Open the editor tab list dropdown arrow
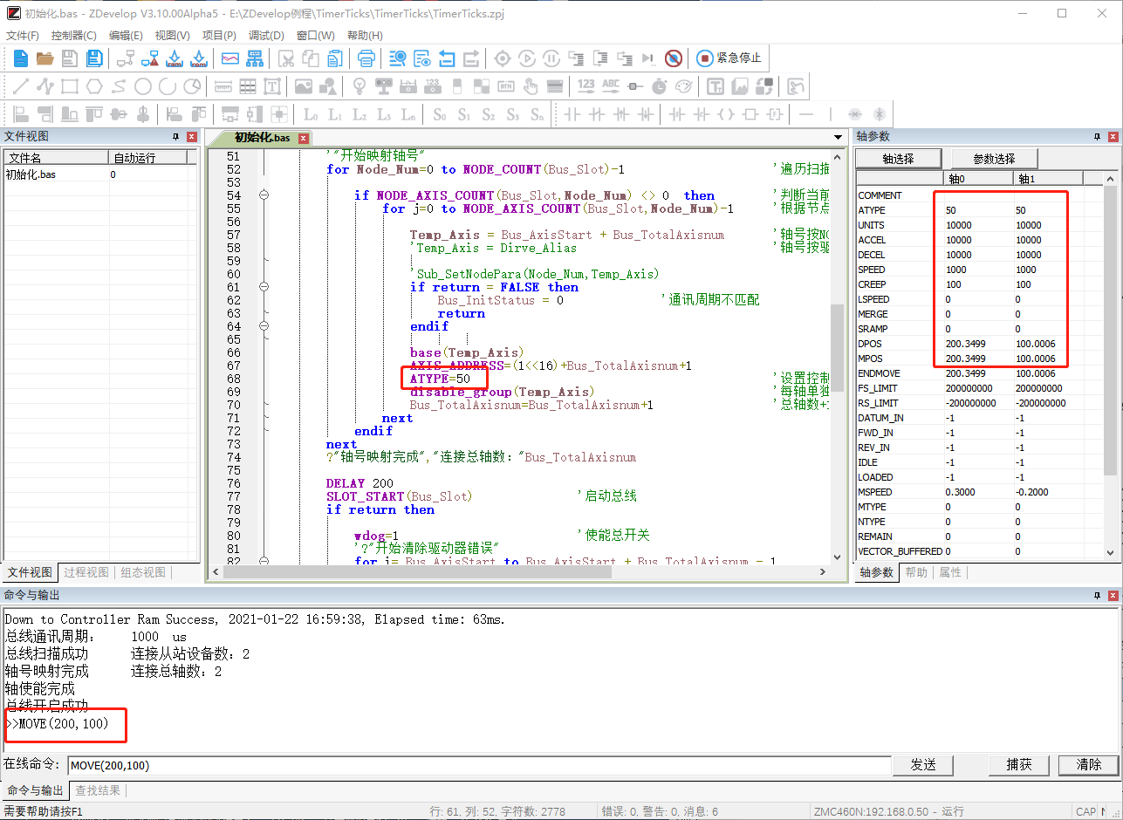This screenshot has height=820, width=1123. (839, 138)
